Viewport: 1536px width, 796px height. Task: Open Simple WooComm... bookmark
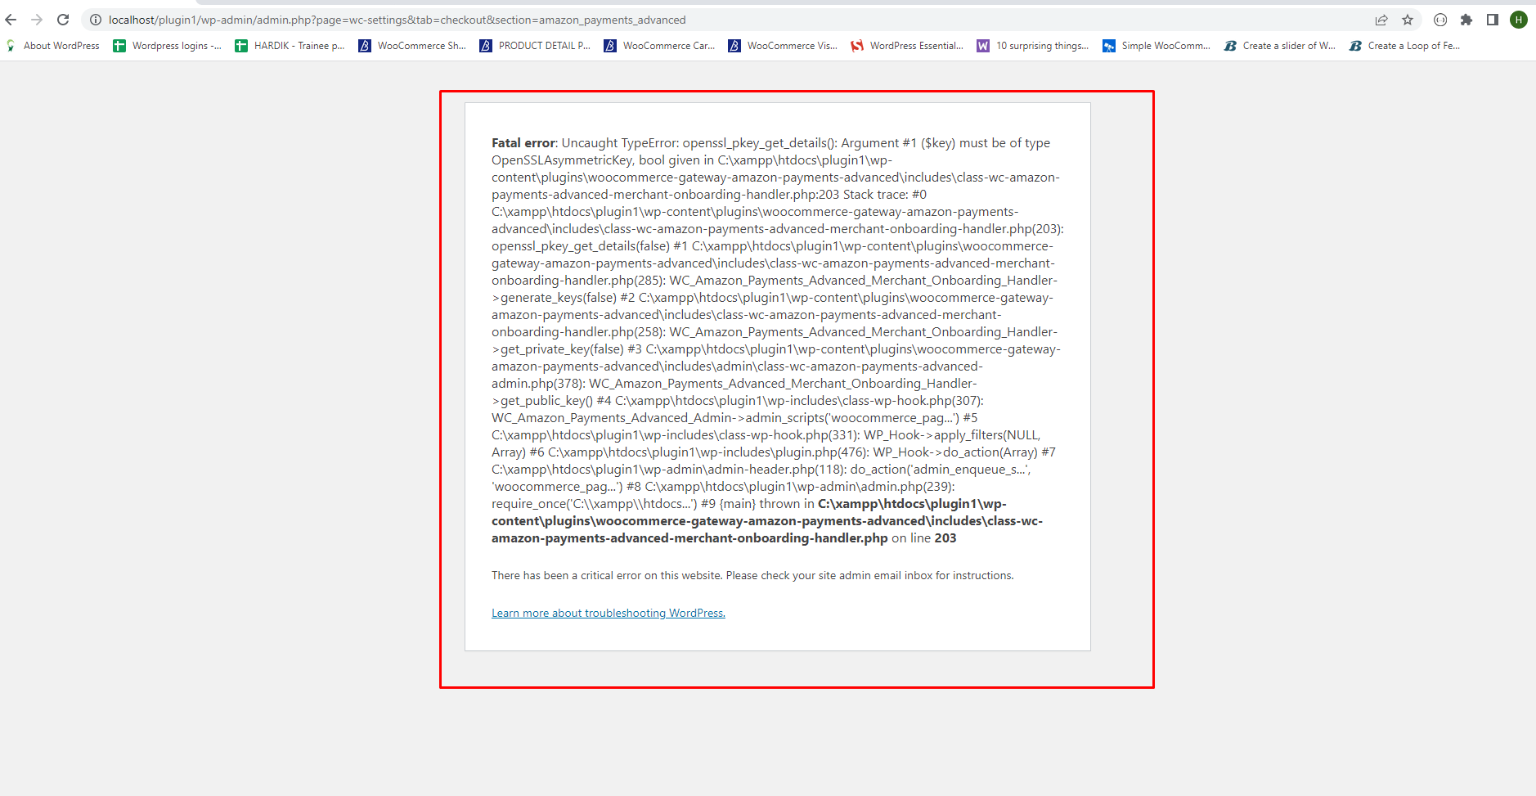1156,46
